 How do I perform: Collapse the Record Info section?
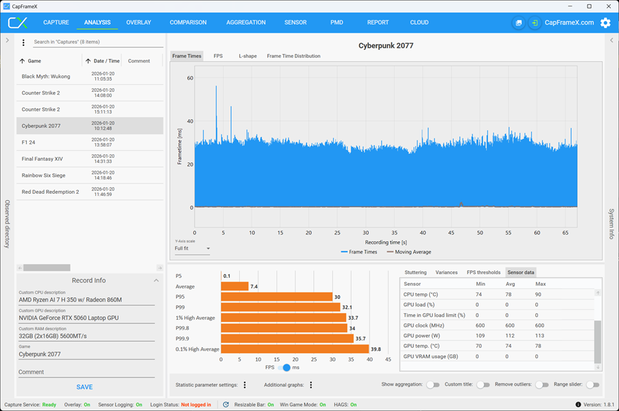click(x=156, y=280)
